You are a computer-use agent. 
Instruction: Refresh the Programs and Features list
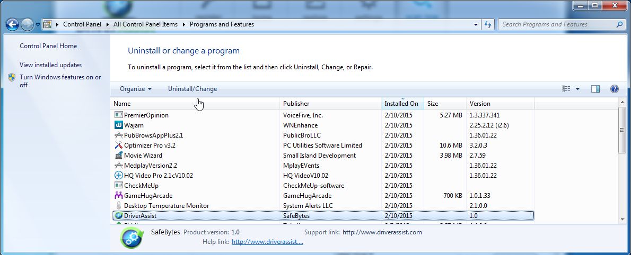click(x=488, y=24)
